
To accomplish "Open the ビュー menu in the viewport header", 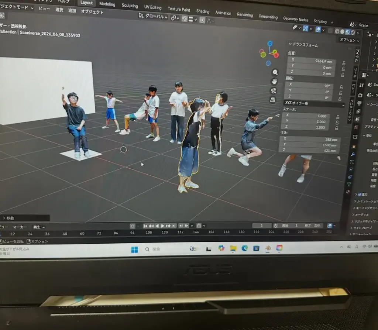I will coord(44,9).
